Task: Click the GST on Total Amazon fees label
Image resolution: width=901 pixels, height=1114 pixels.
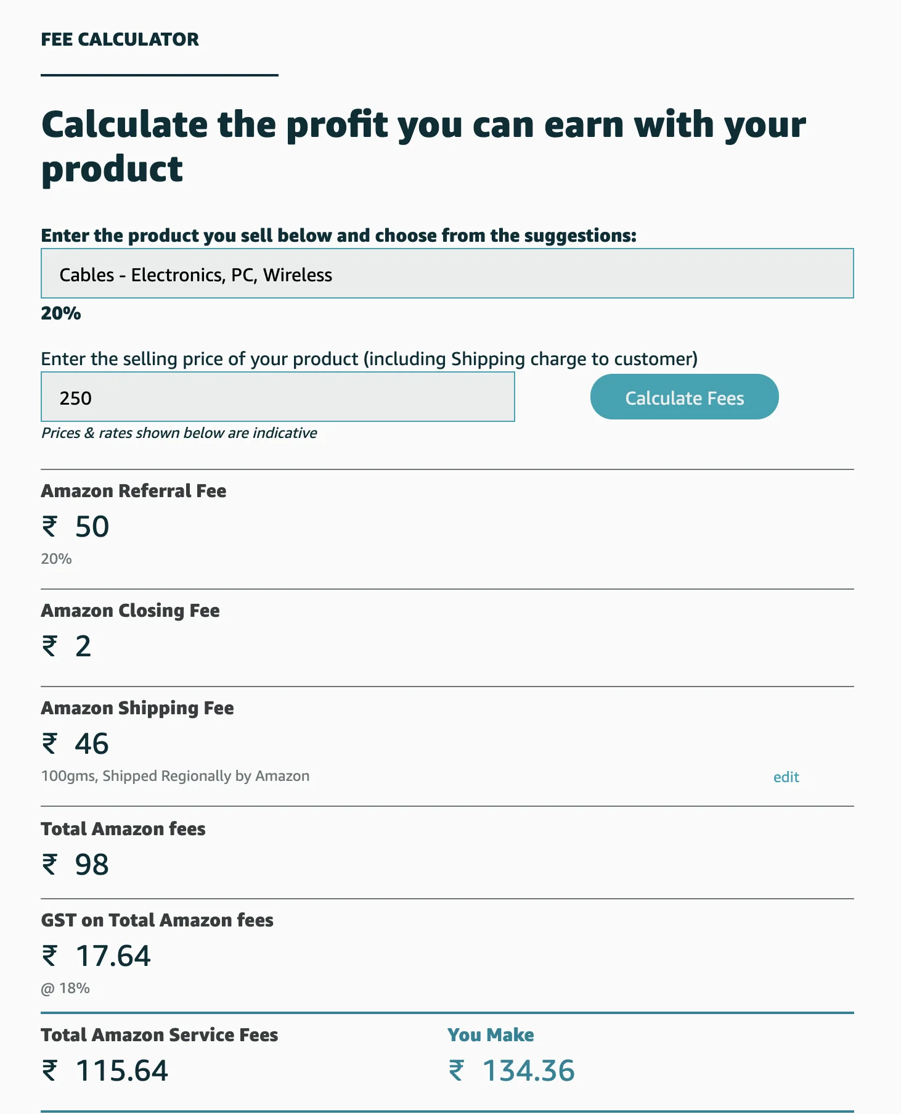Action: click(x=157, y=920)
